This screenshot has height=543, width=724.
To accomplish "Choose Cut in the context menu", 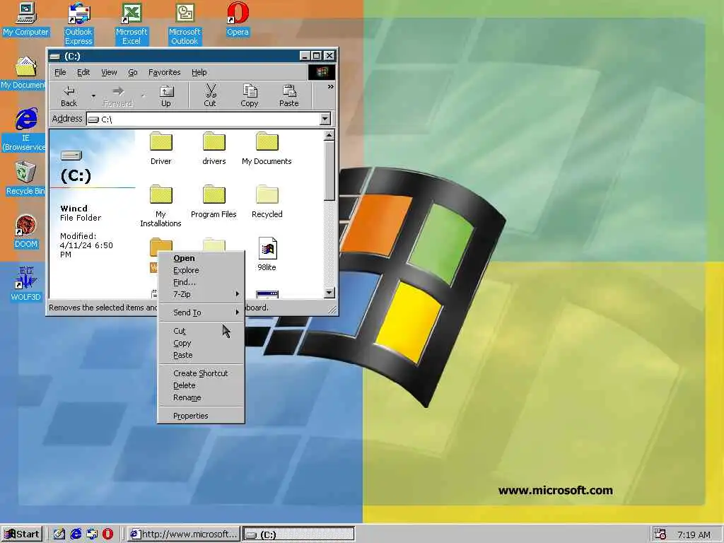I will click(x=202, y=331).
